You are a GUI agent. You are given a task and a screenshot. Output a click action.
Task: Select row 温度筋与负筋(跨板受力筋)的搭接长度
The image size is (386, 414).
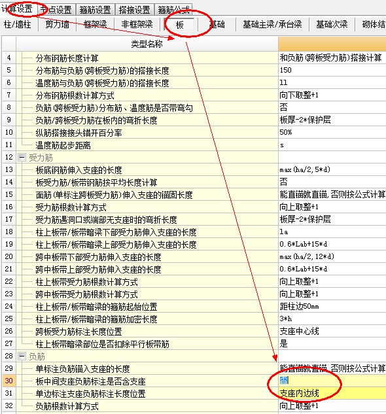(x=147, y=82)
